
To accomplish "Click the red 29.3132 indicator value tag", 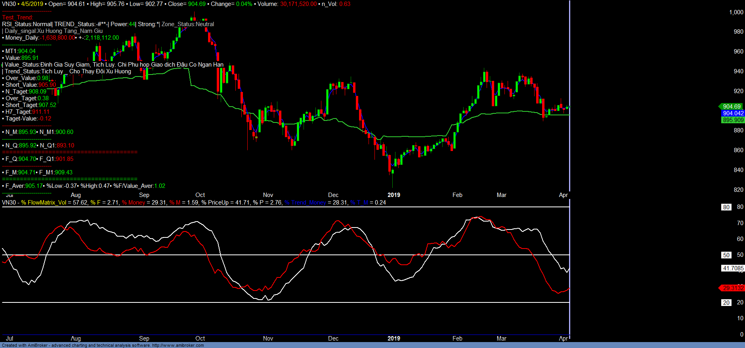I will coord(733,288).
